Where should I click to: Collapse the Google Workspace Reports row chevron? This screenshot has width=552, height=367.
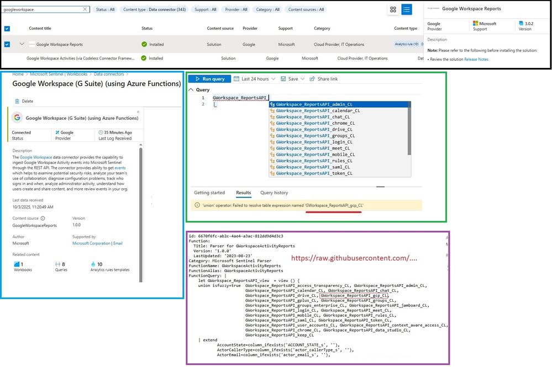pyautogui.click(x=22, y=44)
